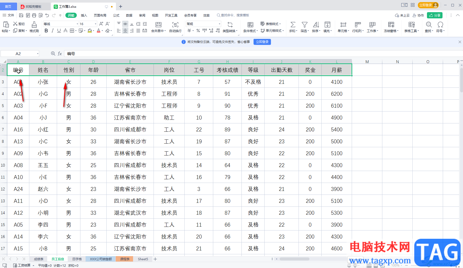Toggle Wrap Text (自动换行)

pos(175,25)
